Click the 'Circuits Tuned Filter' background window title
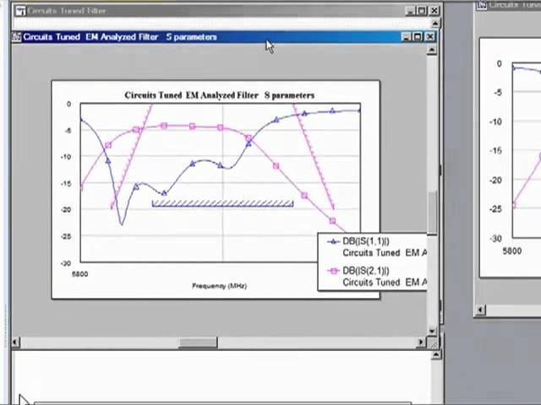 pyautogui.click(x=67, y=11)
